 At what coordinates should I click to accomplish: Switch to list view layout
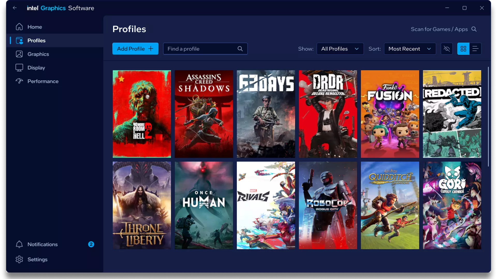coord(475,49)
